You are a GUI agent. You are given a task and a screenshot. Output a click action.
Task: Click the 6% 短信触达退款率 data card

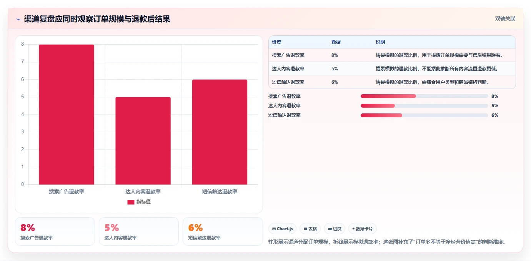click(x=223, y=231)
